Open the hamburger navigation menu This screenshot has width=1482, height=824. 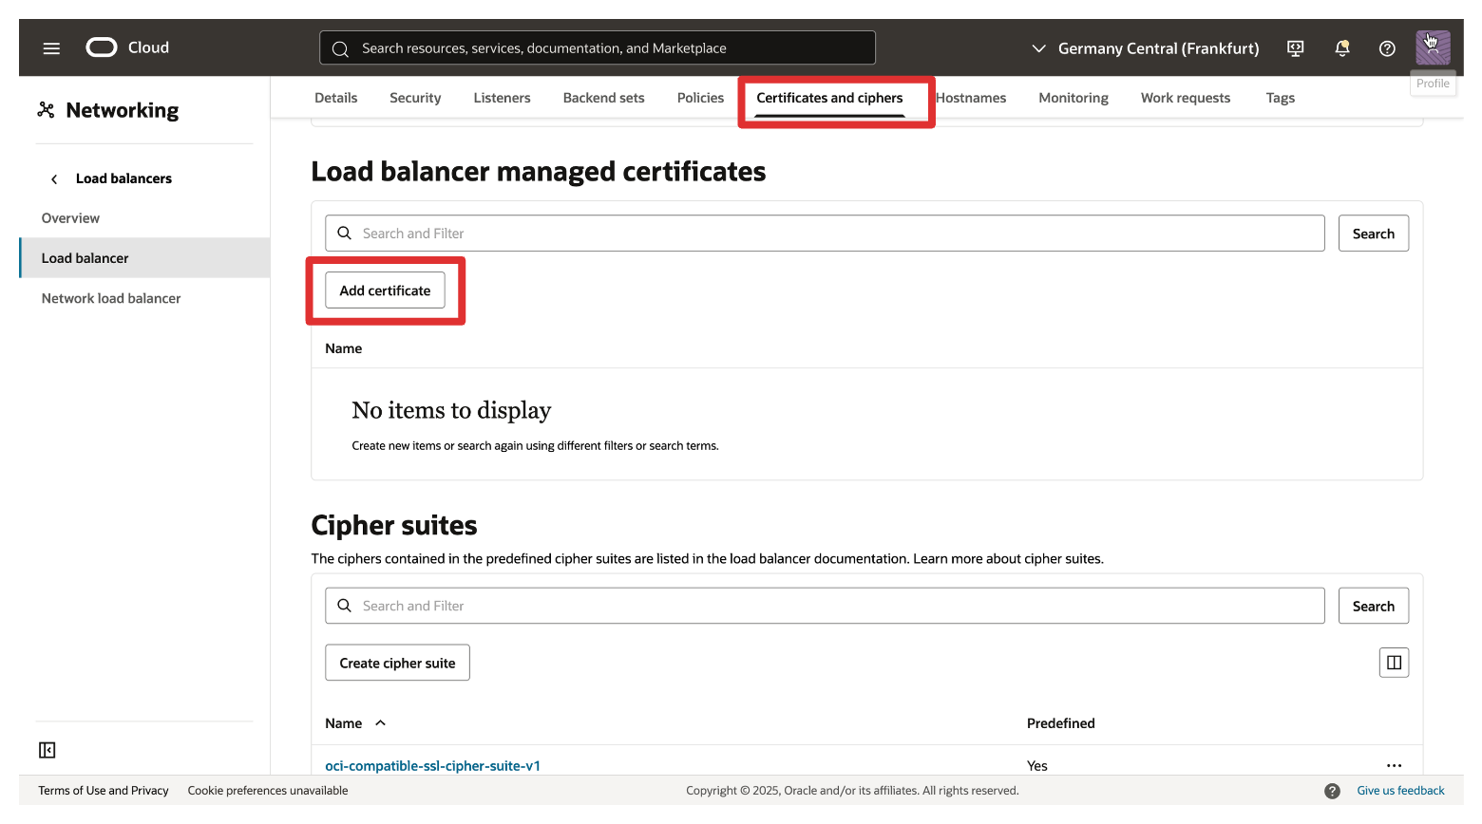(51, 48)
